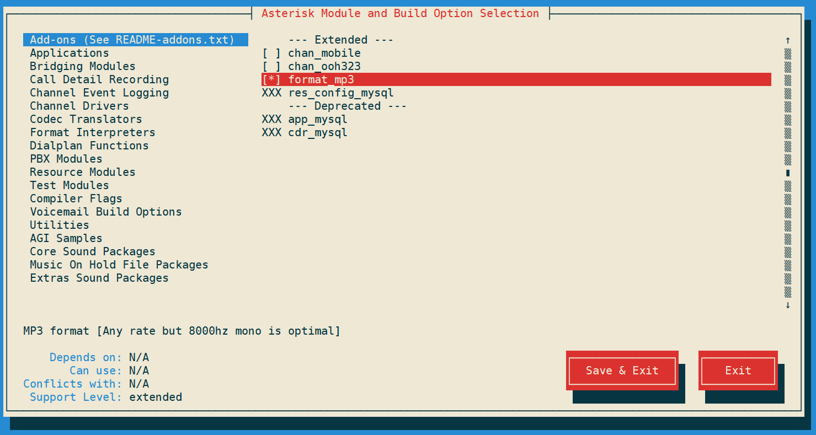The image size is (816, 435).
Task: Click the Support Level extended value
Action: pos(156,397)
